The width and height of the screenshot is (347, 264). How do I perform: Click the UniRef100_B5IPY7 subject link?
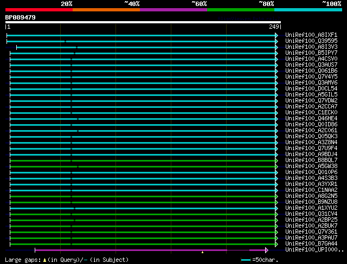(311, 53)
